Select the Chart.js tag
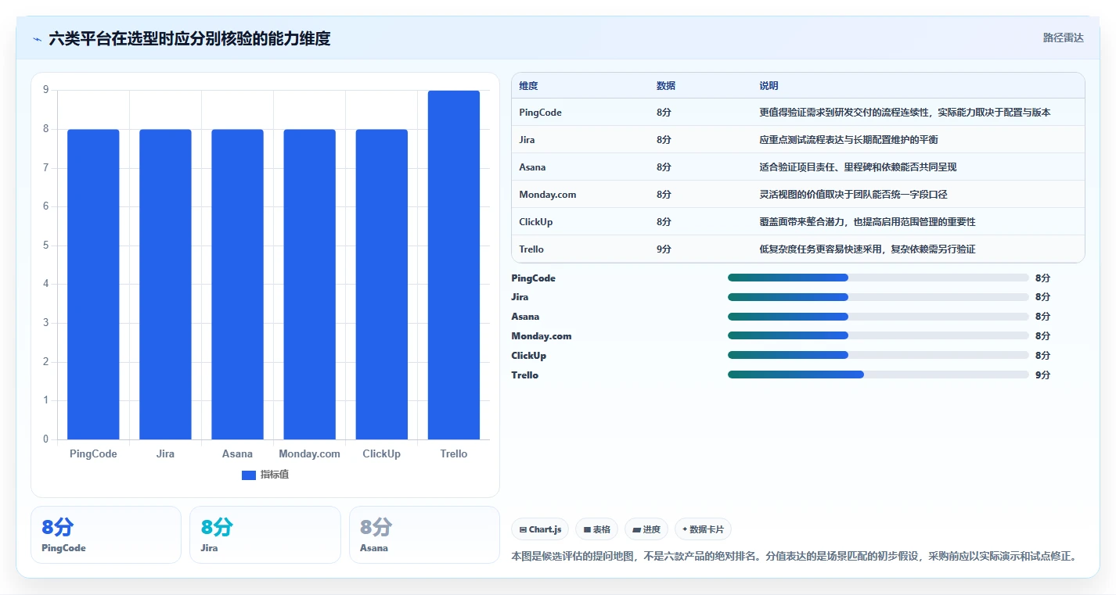This screenshot has height=595, width=1116. [540, 529]
